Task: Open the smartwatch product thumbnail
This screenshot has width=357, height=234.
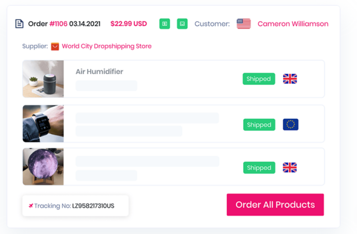Action: (x=43, y=123)
